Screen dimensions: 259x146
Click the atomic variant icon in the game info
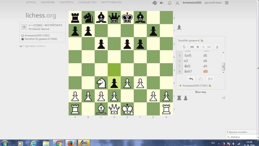pyautogui.click(x=24, y=27)
